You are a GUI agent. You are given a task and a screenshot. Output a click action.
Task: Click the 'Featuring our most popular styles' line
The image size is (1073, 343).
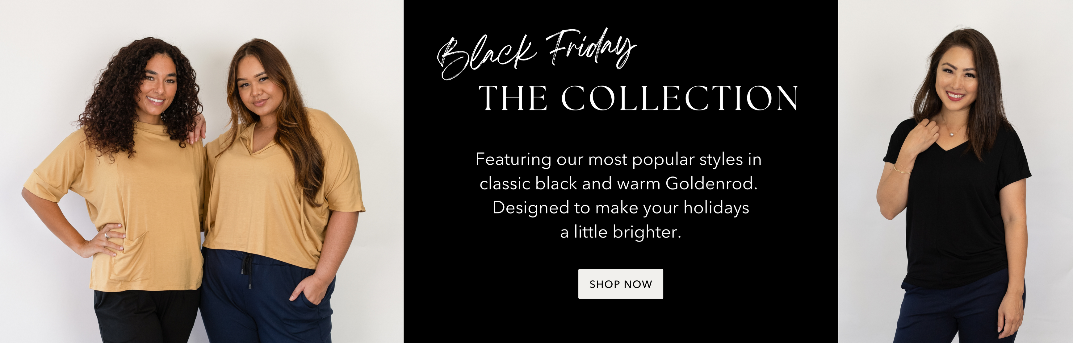click(x=618, y=160)
